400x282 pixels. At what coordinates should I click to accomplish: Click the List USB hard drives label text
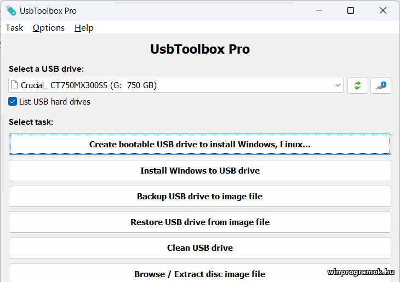point(55,102)
